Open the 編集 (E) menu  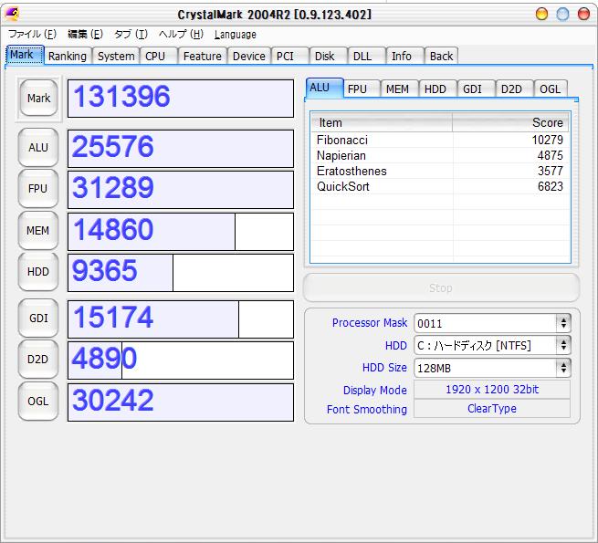point(85,35)
